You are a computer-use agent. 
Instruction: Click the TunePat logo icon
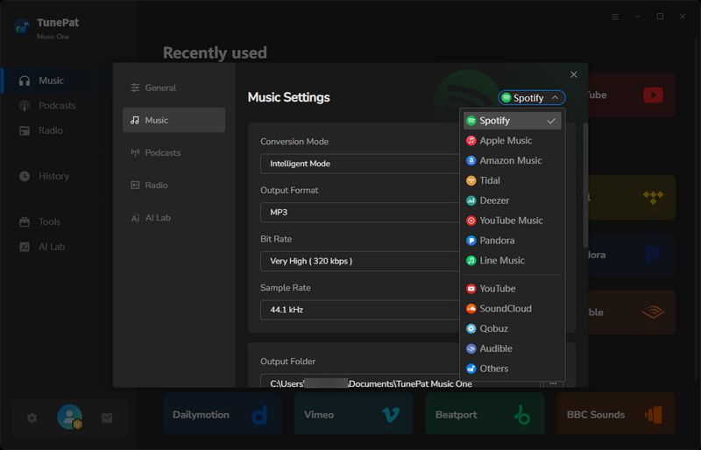click(21, 27)
